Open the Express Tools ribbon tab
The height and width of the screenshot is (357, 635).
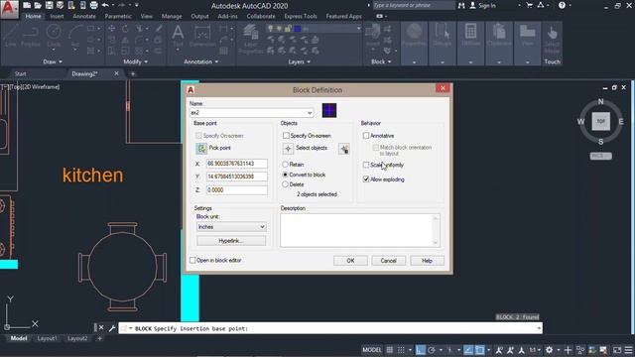tap(301, 17)
